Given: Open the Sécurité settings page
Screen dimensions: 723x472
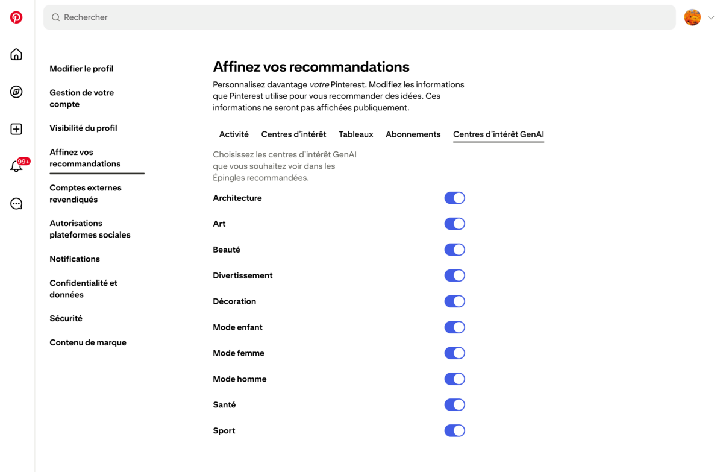Looking at the screenshot, I should click(66, 318).
